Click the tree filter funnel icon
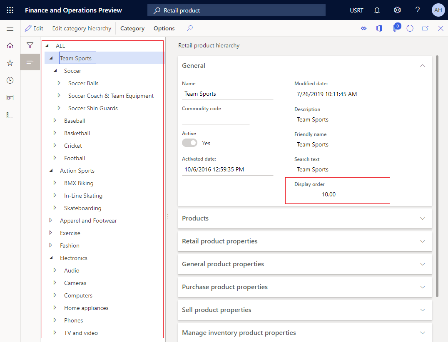The height and width of the screenshot is (342, 448). [x=30, y=45]
